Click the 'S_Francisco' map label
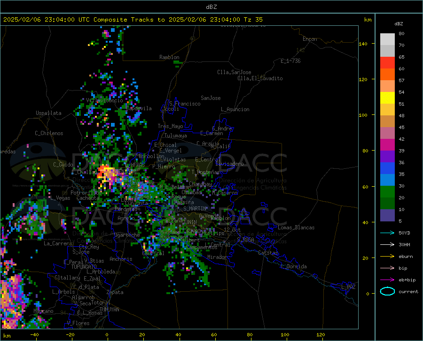 coord(185,104)
